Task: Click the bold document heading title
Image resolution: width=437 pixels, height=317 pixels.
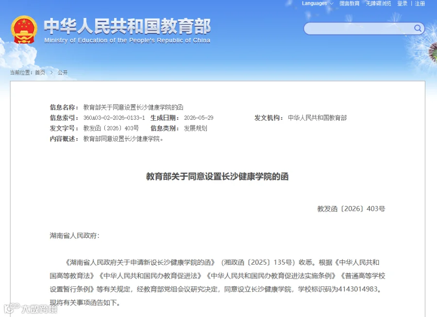Action: [218, 176]
